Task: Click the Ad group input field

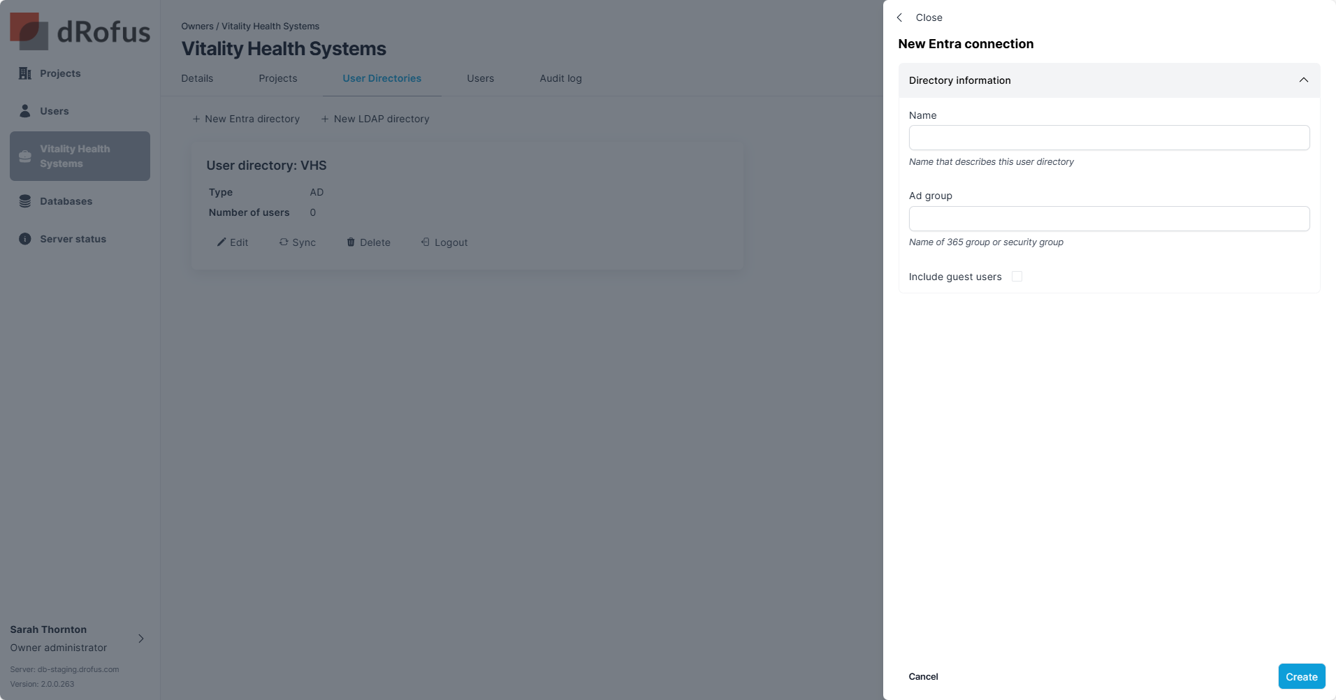Action: pos(1109,219)
